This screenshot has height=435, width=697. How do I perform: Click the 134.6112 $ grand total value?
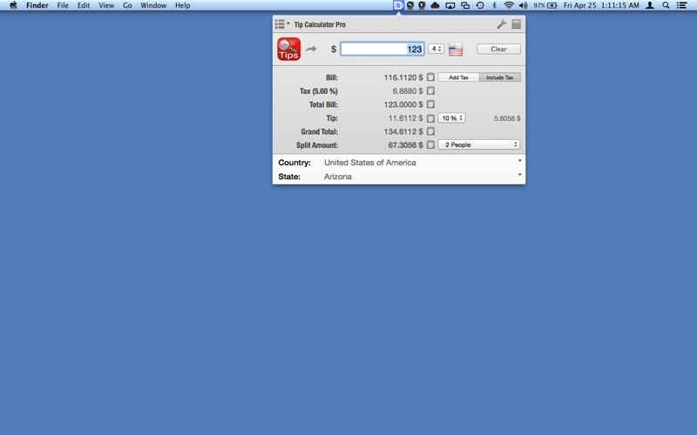point(403,131)
